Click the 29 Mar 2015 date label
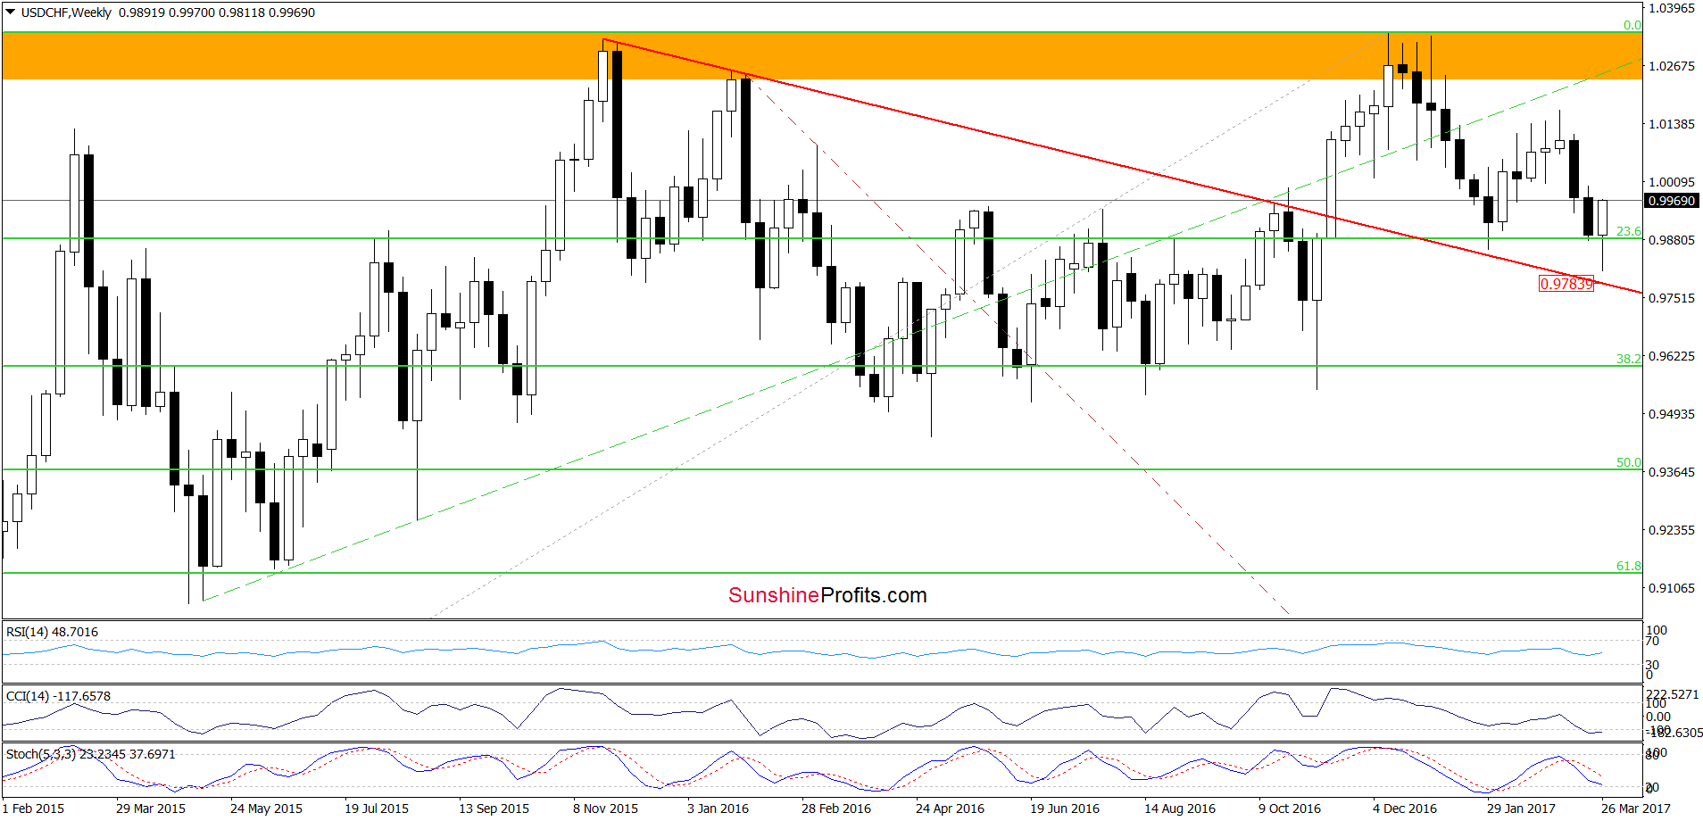Screen dimensions: 1703x821 [151, 809]
